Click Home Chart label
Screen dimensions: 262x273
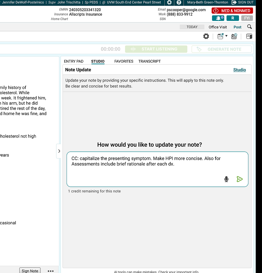(x=59, y=19)
